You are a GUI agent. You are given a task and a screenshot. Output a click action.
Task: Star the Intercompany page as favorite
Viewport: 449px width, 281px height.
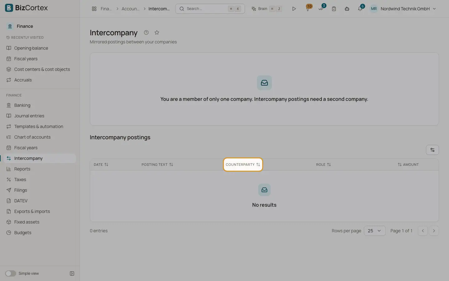(x=157, y=32)
